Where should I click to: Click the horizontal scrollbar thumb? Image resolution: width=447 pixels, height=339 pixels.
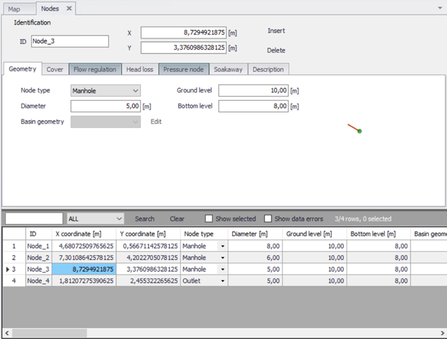tap(49, 333)
